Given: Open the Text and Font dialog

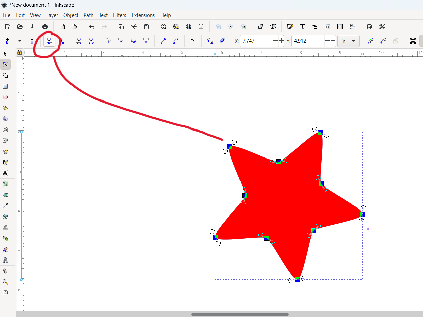Looking at the screenshot, I should pos(303,27).
